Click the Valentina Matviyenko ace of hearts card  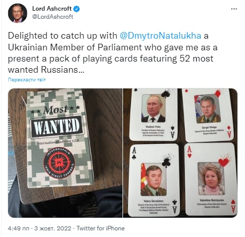click(211, 179)
